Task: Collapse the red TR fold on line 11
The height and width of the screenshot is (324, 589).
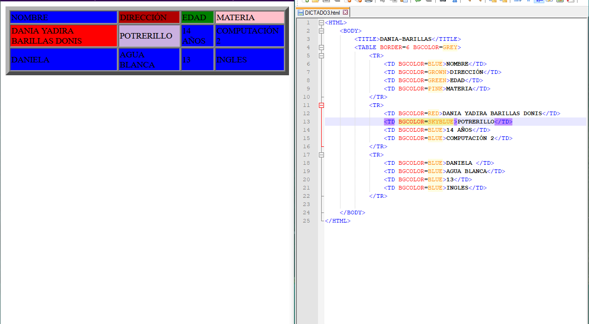Action: [321, 105]
